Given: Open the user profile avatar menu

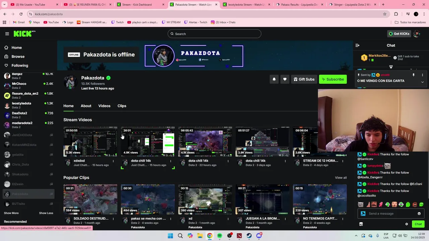Looking at the screenshot, I should pos(417,34).
